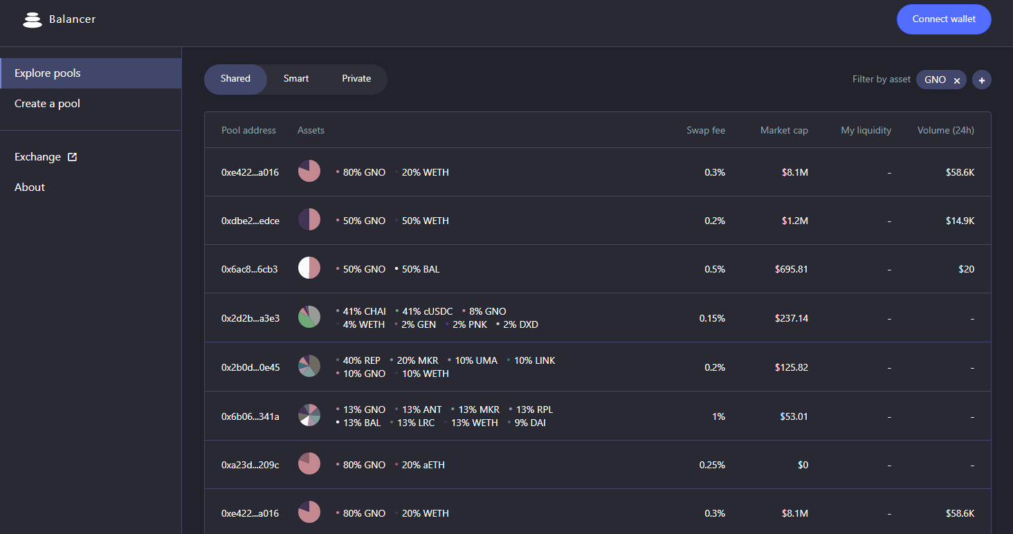The image size is (1013, 534).
Task: Switch to the Private pools tab
Action: (x=356, y=79)
